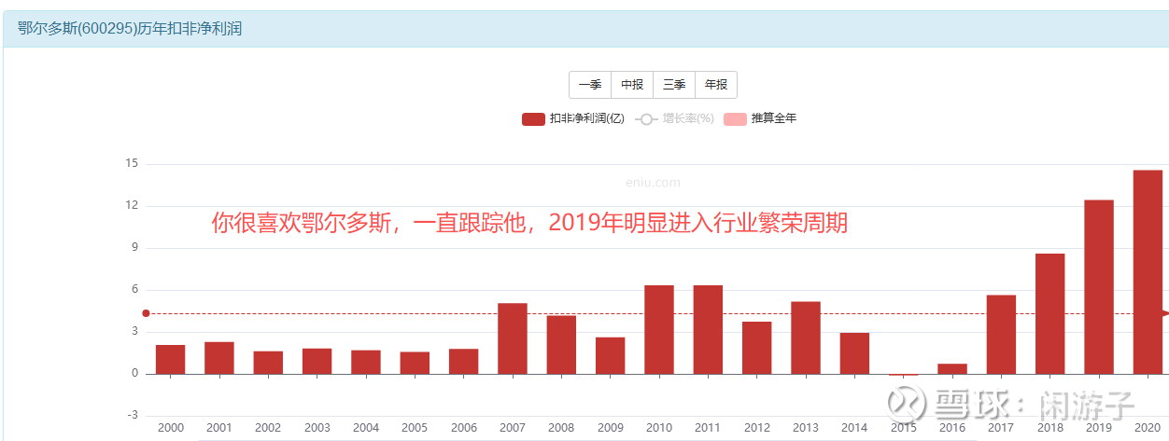Toggle 扣非净利润(亿) legend series
This screenshot has width=1169, height=441.
click(x=572, y=118)
